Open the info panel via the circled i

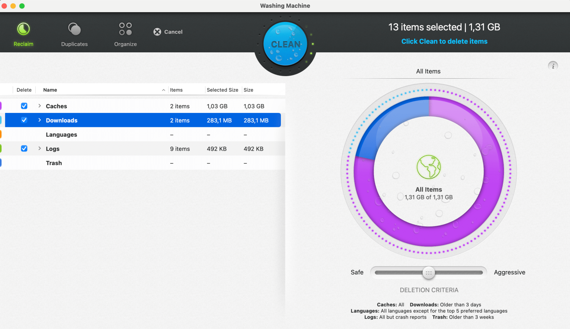point(553,66)
